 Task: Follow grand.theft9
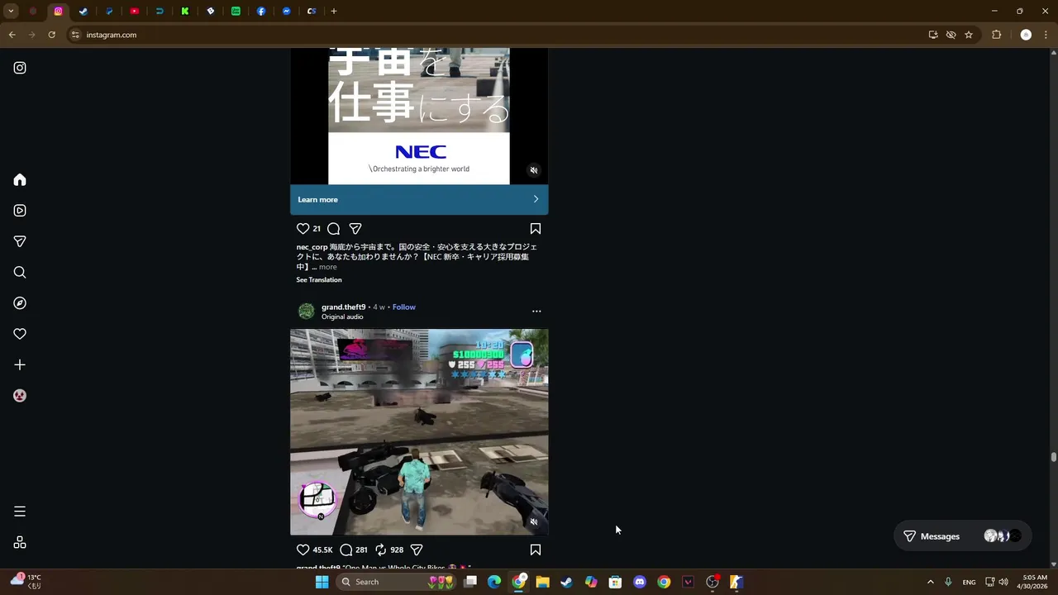pos(404,307)
